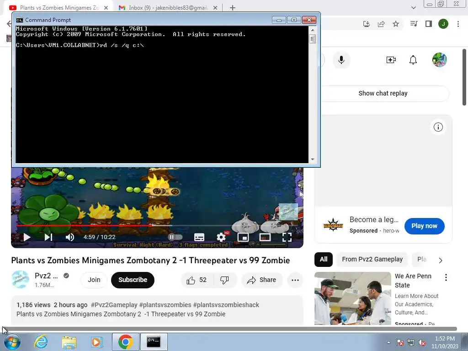Mute the video volume
468x351 pixels.
pyautogui.click(x=69, y=237)
